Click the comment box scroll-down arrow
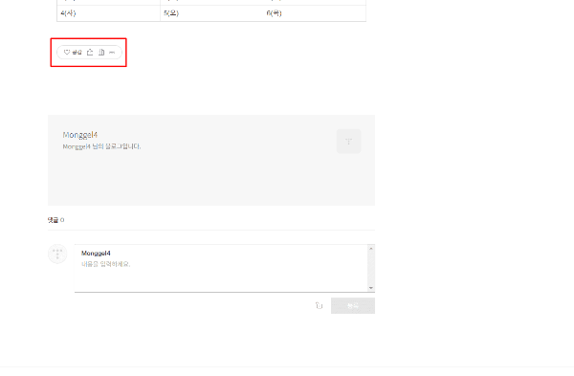Viewport: 574px width, 376px height. (371, 288)
